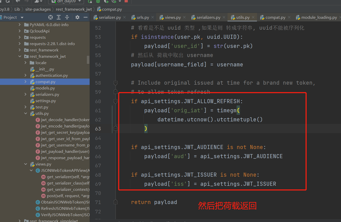The height and width of the screenshot is (222, 341).
Task: Toggle the code fold marker on line 58
Action: 116,83
